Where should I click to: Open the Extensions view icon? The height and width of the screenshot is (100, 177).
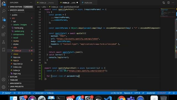pyautogui.click(x=4, y=34)
